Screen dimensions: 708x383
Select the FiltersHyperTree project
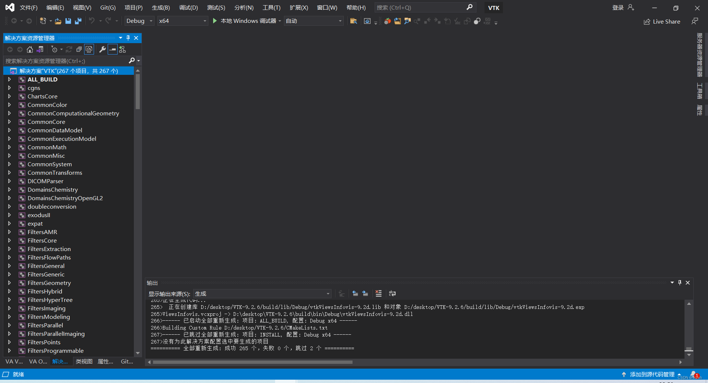(x=50, y=300)
